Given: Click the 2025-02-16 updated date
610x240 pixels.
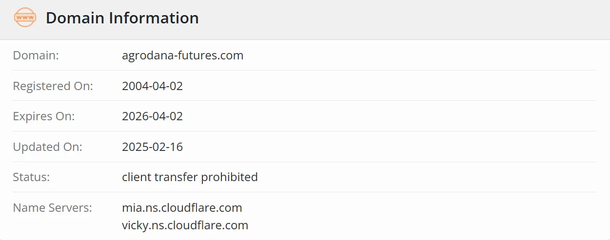Looking at the screenshot, I should click(153, 147).
